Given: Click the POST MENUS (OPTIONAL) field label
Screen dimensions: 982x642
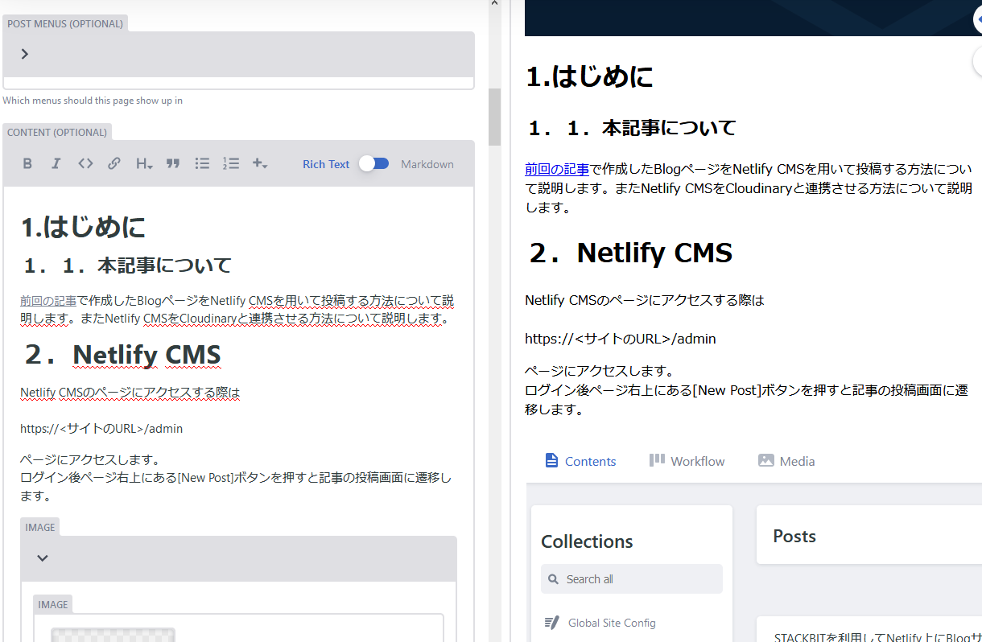Looking at the screenshot, I should pos(65,23).
